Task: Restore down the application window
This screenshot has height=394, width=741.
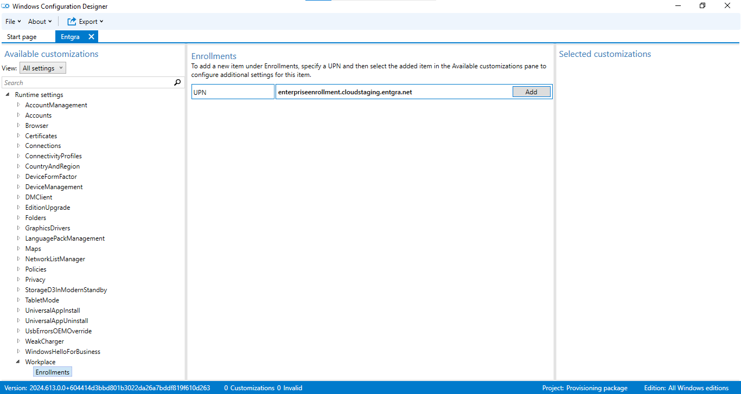Action: coord(702,6)
